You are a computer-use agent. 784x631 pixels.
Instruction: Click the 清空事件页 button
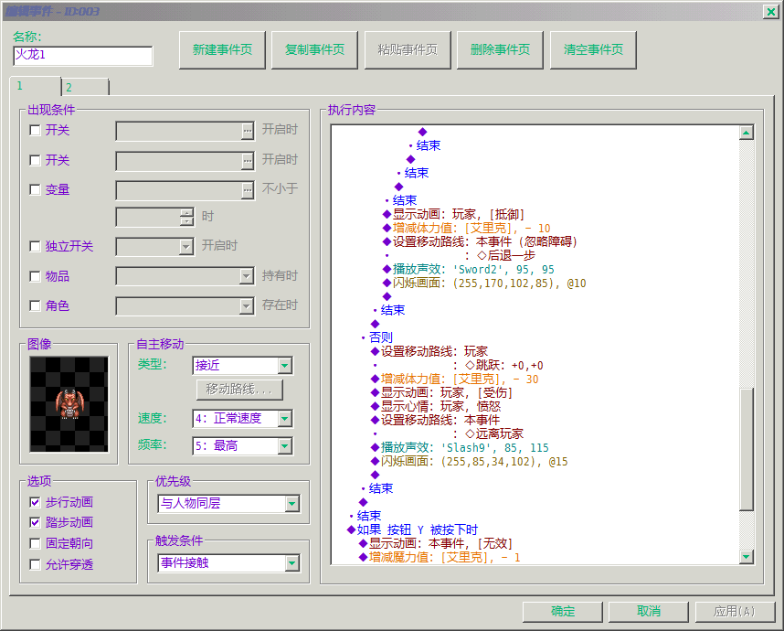(593, 49)
